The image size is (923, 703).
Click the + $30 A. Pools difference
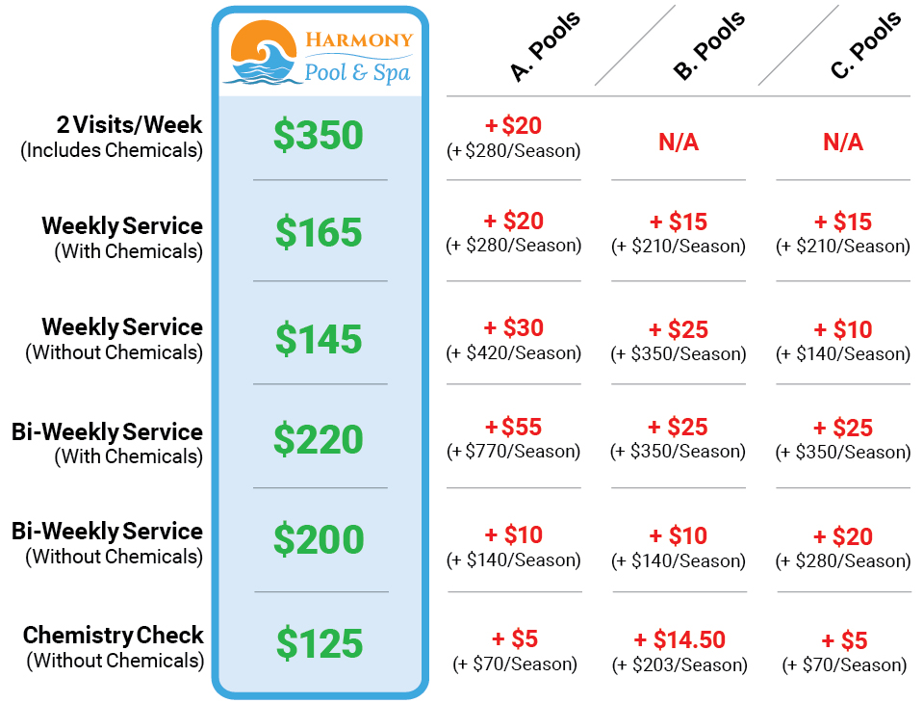coord(513,328)
